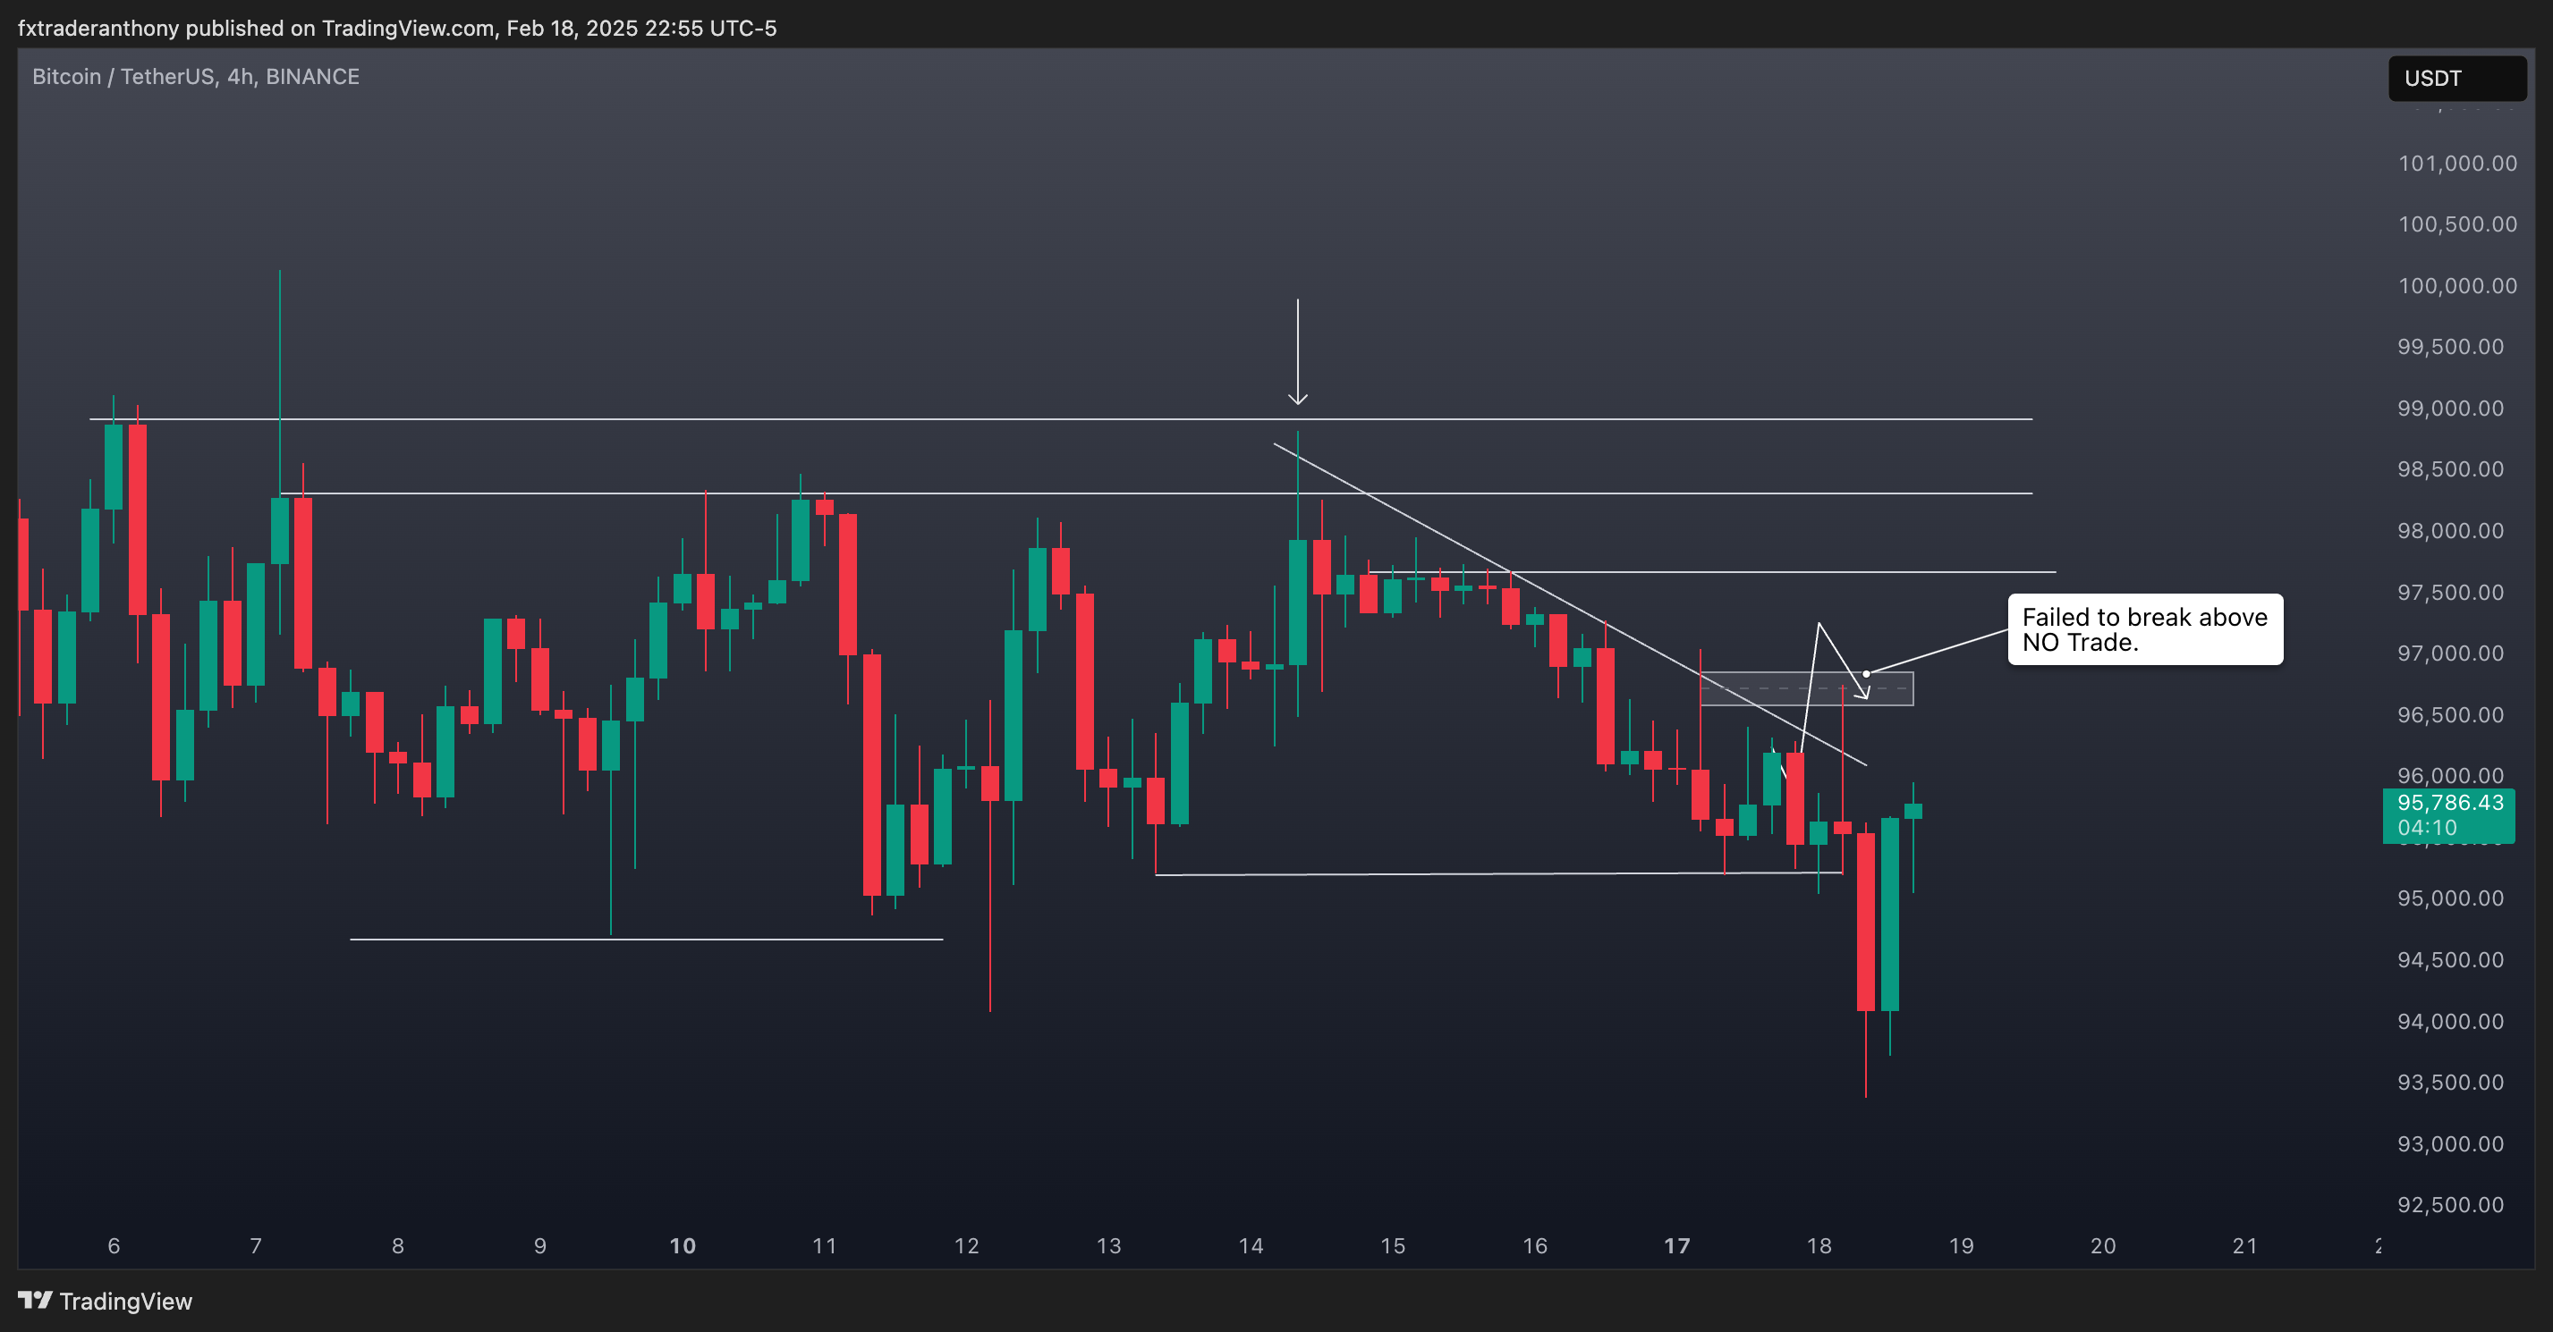2553x1332 pixels.
Task: Click the countdown timer 04:10 below price
Action: tap(2427, 828)
